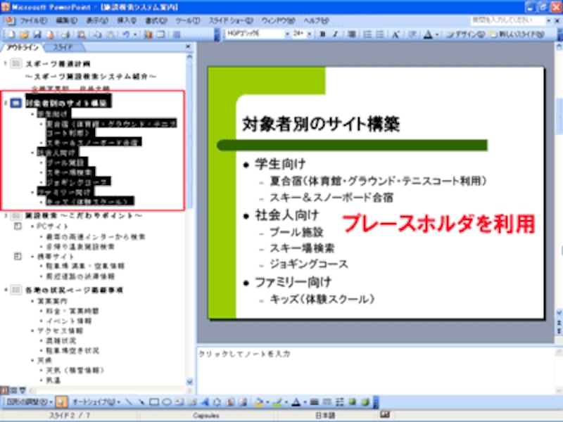
Task: Toggle bulleted list formatting
Action: pos(379,34)
